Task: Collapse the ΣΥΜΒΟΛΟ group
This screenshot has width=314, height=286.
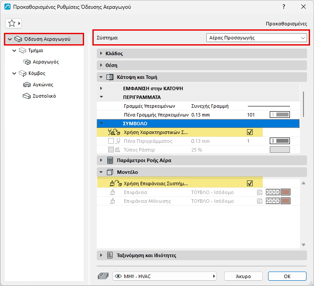Action: click(x=101, y=124)
